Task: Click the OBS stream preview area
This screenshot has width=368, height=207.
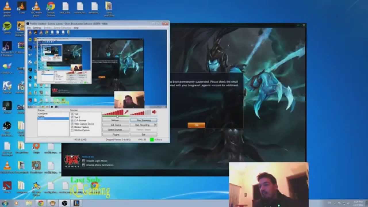Action: pyautogui.click(x=97, y=69)
